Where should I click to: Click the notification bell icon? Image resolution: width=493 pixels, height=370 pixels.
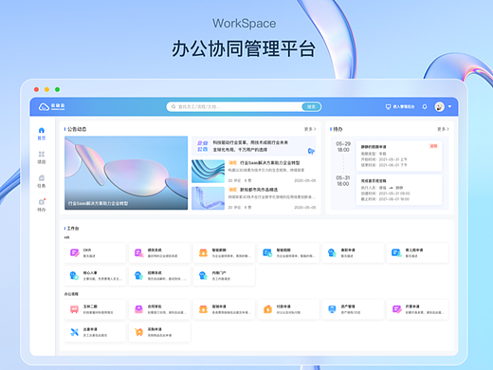pos(425,106)
